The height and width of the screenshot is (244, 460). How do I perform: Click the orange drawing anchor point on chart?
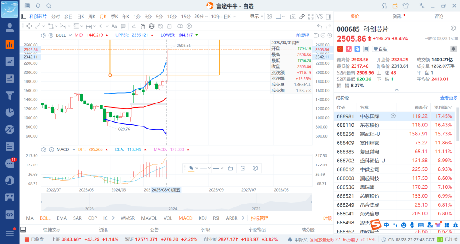pyautogui.click(x=110, y=75)
